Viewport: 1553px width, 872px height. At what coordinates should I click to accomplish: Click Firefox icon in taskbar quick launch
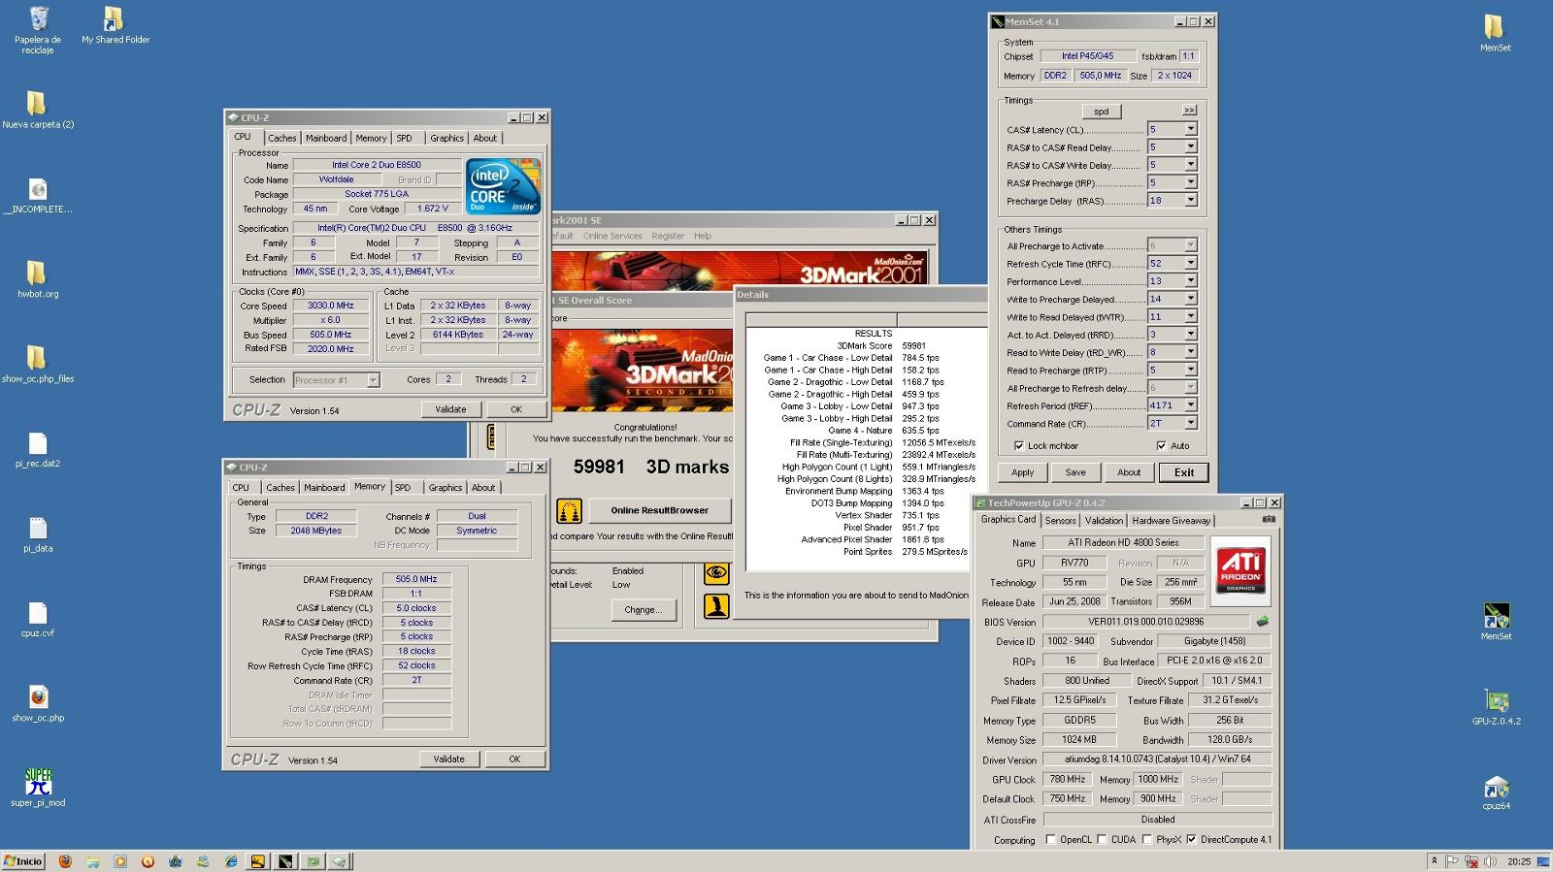[65, 860]
